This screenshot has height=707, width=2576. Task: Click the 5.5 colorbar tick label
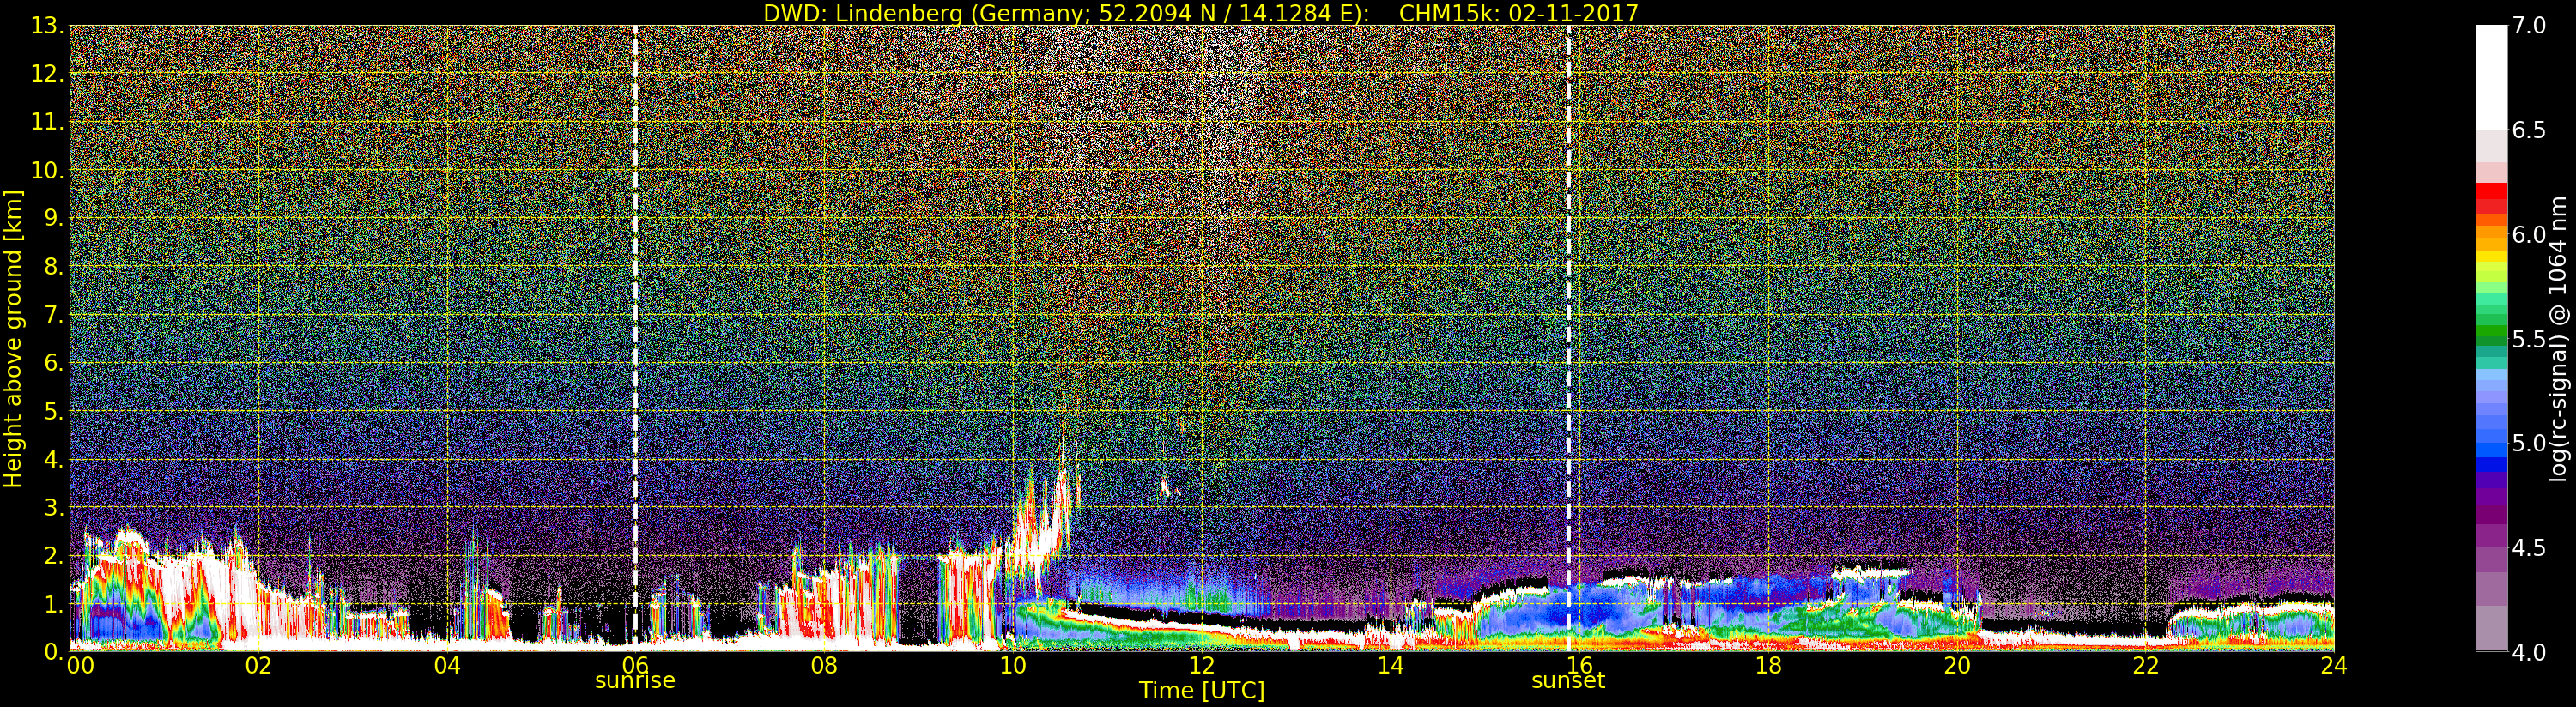tap(2529, 340)
